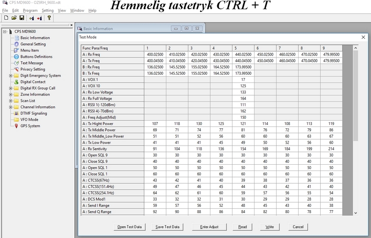Screen dimensions: 371x238
Task: Expand the Zone Information node
Action: 11,94
